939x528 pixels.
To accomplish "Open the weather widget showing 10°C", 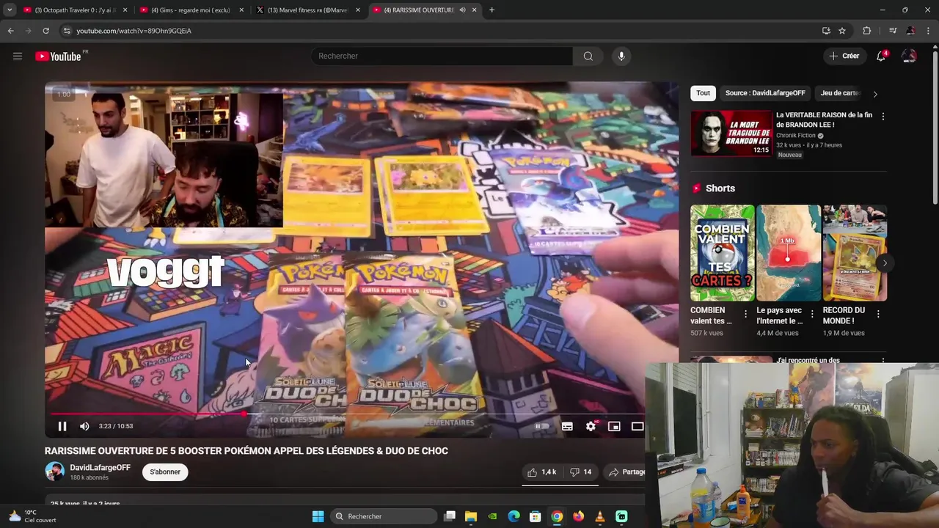I will click(32, 516).
